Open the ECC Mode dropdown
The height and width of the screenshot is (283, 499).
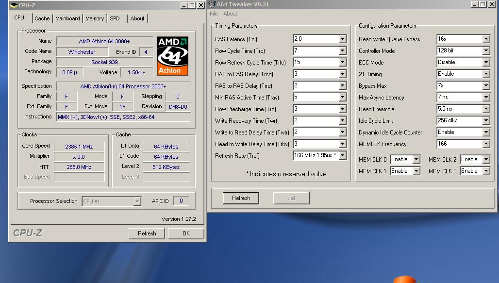[x=486, y=62]
